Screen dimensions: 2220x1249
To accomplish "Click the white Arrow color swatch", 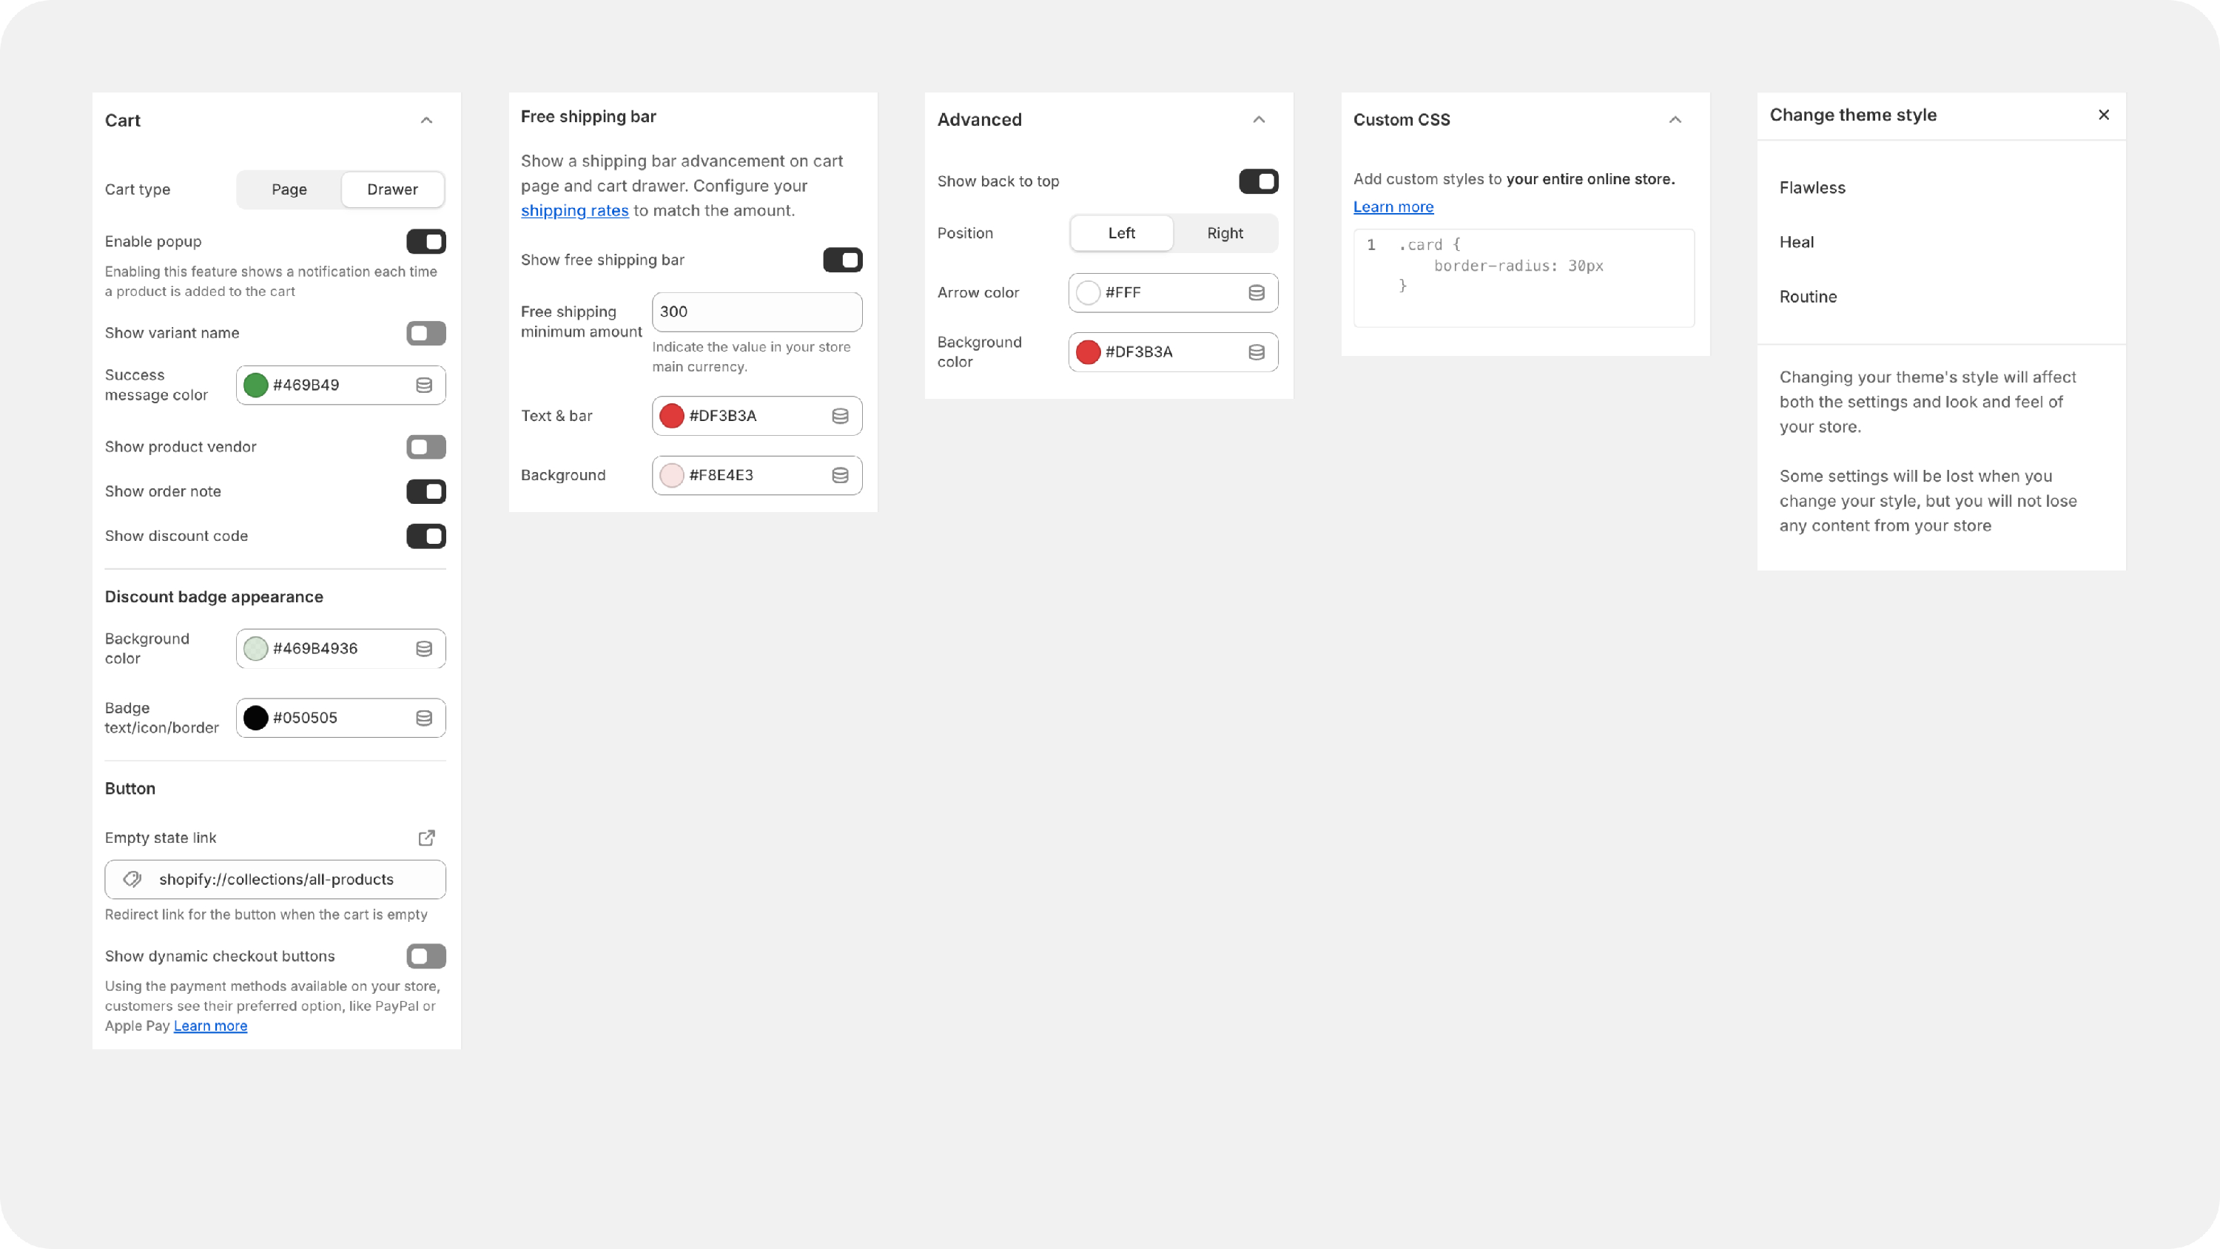I will click(1089, 293).
